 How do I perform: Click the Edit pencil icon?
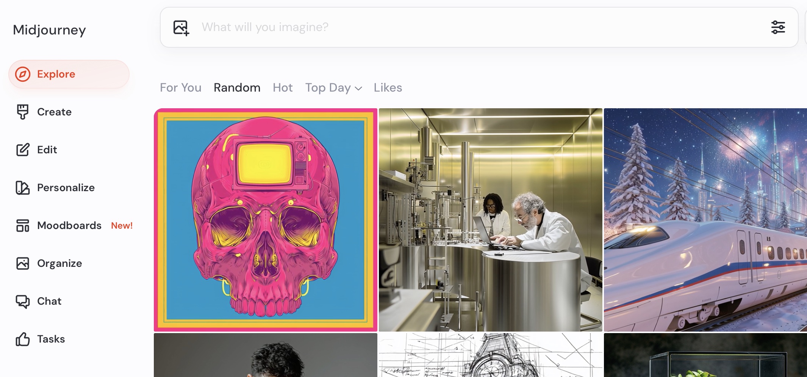(23, 150)
